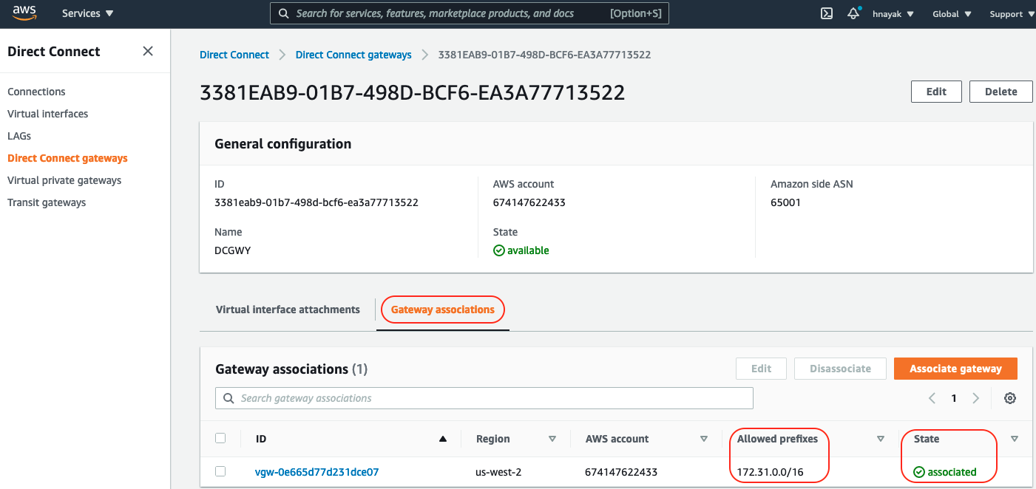Open the Global region selector
1036x489 pixels.
pos(951,14)
